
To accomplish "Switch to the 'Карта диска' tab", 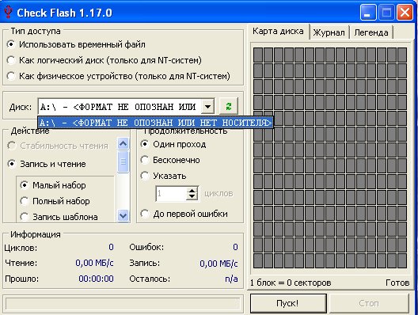I will pos(278,32).
